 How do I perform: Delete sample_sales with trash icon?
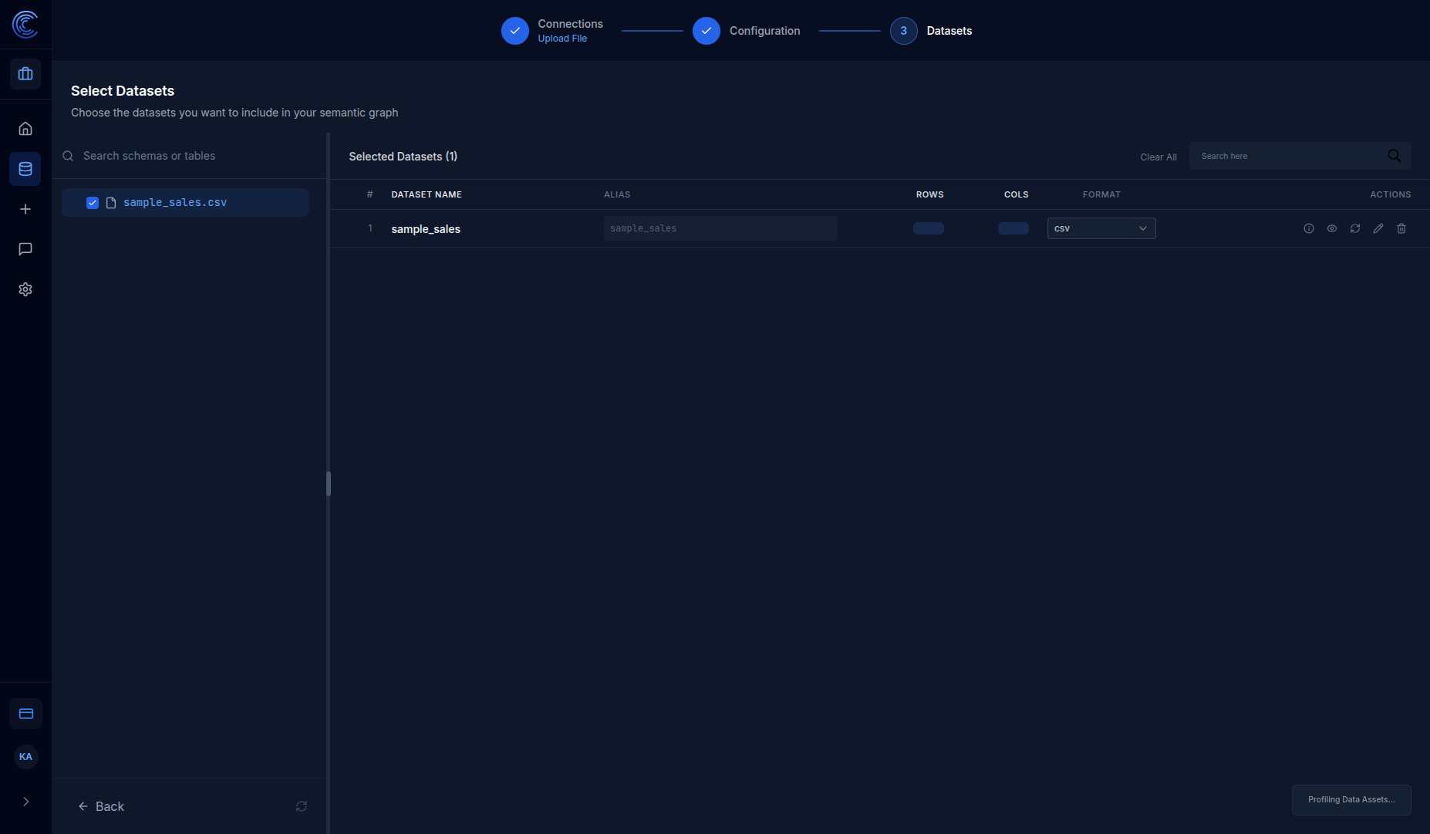point(1401,228)
